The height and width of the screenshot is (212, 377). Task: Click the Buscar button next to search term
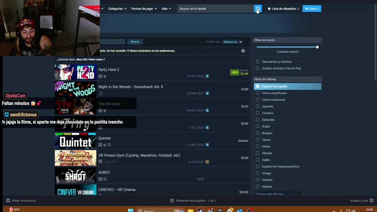coord(135,42)
